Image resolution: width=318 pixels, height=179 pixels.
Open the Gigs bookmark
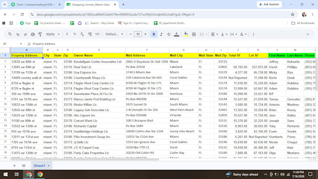click(x=25, y=23)
